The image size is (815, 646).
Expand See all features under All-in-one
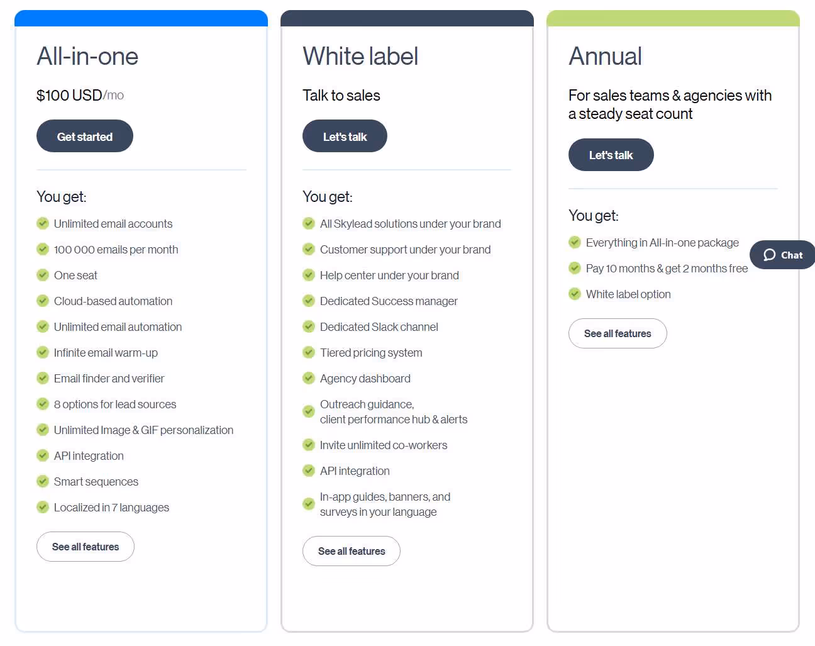85,547
